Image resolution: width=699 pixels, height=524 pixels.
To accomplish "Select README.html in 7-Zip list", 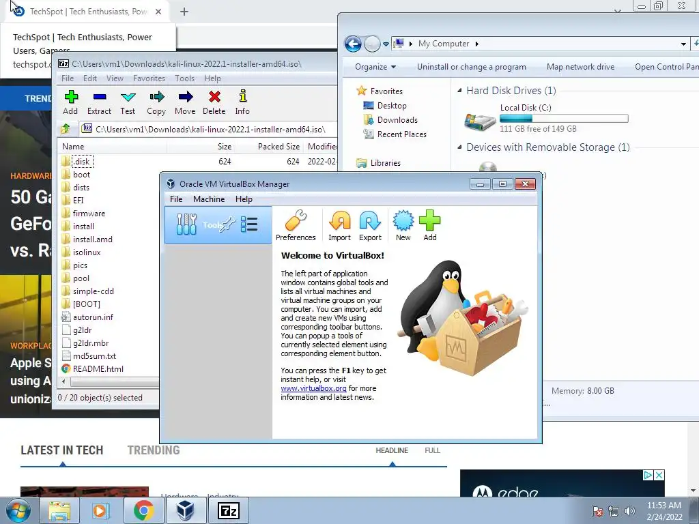I will tap(98, 369).
